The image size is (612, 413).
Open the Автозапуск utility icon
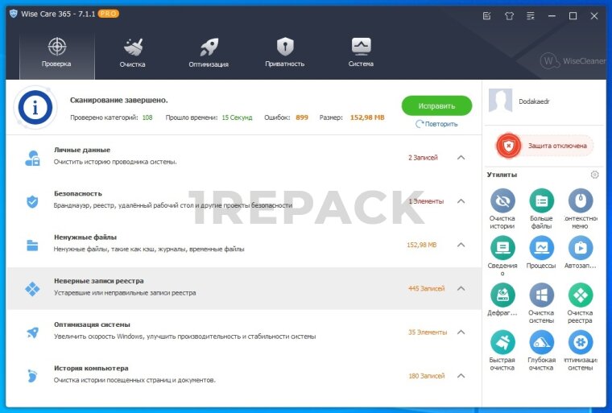[580, 248]
